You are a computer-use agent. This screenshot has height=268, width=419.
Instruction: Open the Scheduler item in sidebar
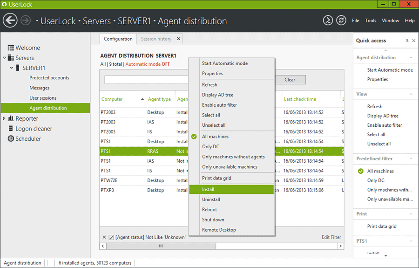pyautogui.click(x=28, y=139)
